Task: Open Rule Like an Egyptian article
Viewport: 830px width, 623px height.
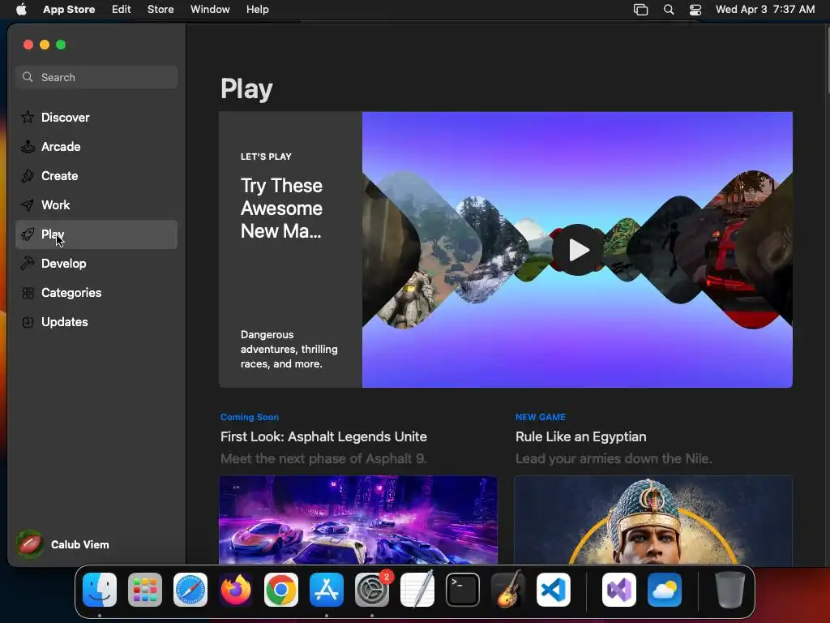Action: tap(580, 436)
